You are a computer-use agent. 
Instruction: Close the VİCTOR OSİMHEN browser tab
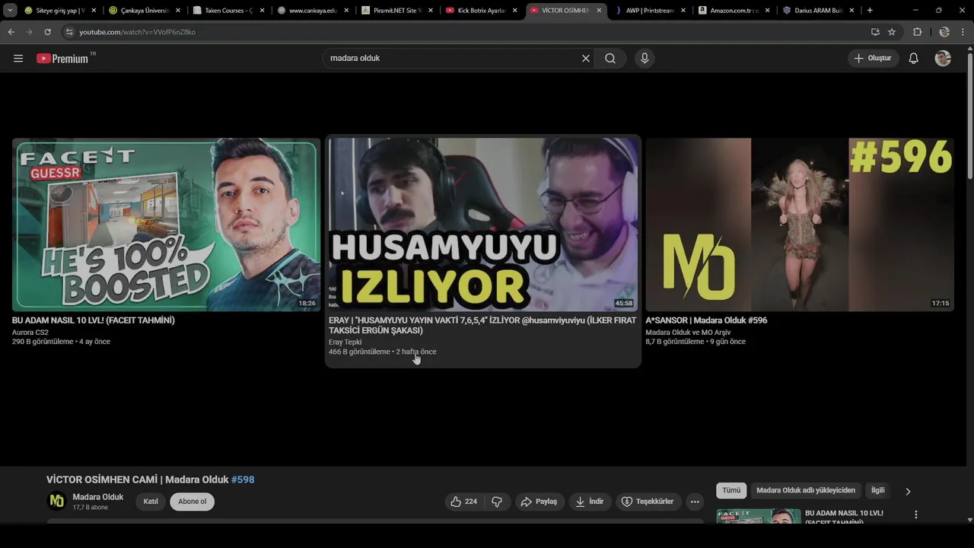(x=599, y=11)
